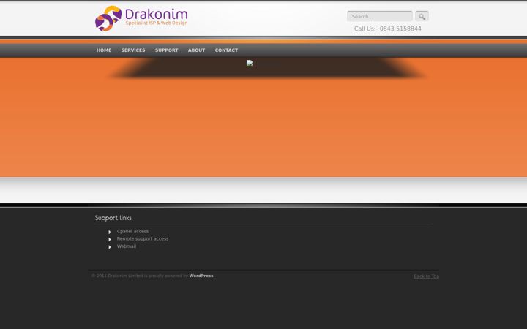Go to the Support menu item
The image size is (527, 329).
click(x=166, y=50)
